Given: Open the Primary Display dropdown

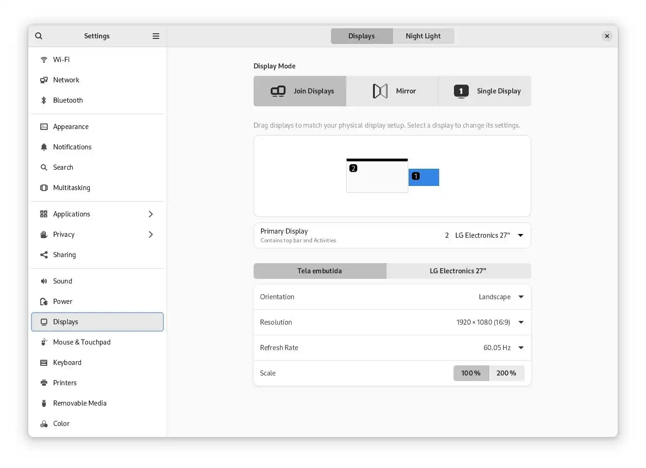Looking at the screenshot, I should point(392,235).
